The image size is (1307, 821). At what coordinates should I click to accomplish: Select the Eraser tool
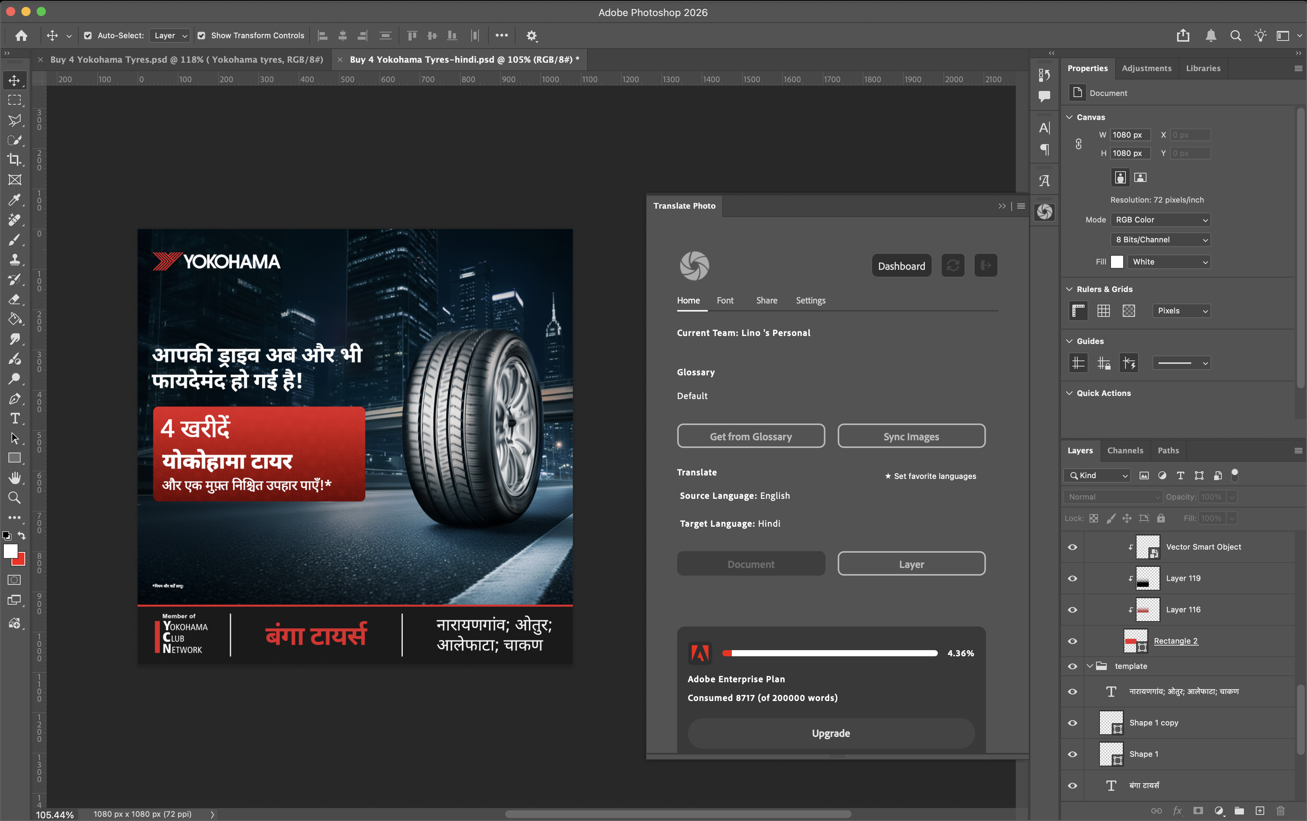15,299
